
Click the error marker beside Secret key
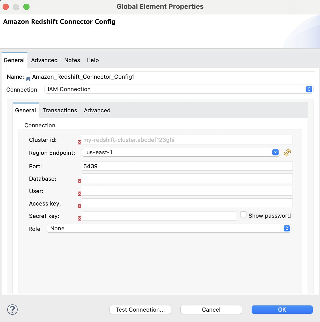(79, 218)
